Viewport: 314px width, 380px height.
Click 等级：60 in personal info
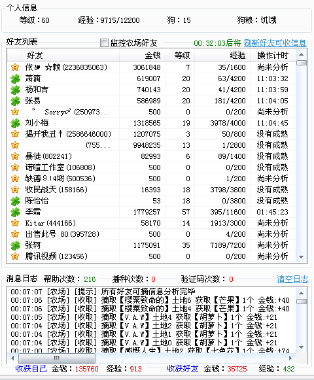tap(35, 20)
